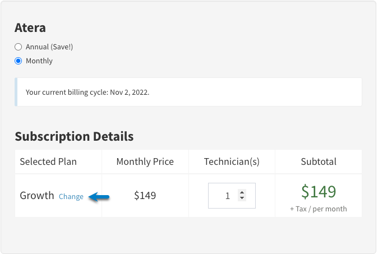Click the Monthly label text
This screenshot has height=254, width=378.
coord(39,61)
